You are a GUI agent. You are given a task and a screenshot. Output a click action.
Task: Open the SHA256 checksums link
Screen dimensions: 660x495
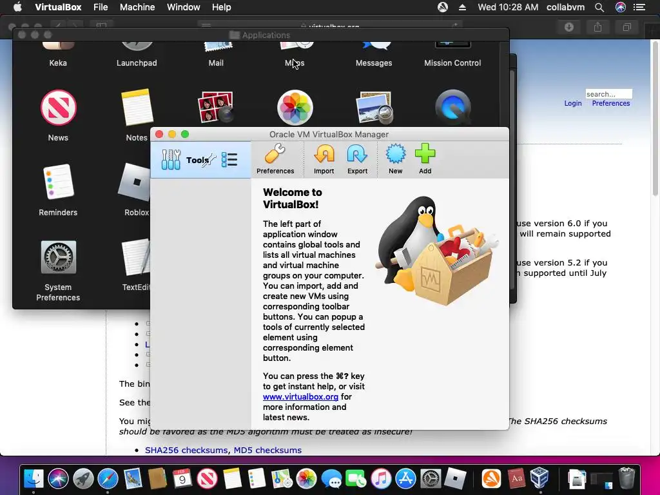click(186, 450)
